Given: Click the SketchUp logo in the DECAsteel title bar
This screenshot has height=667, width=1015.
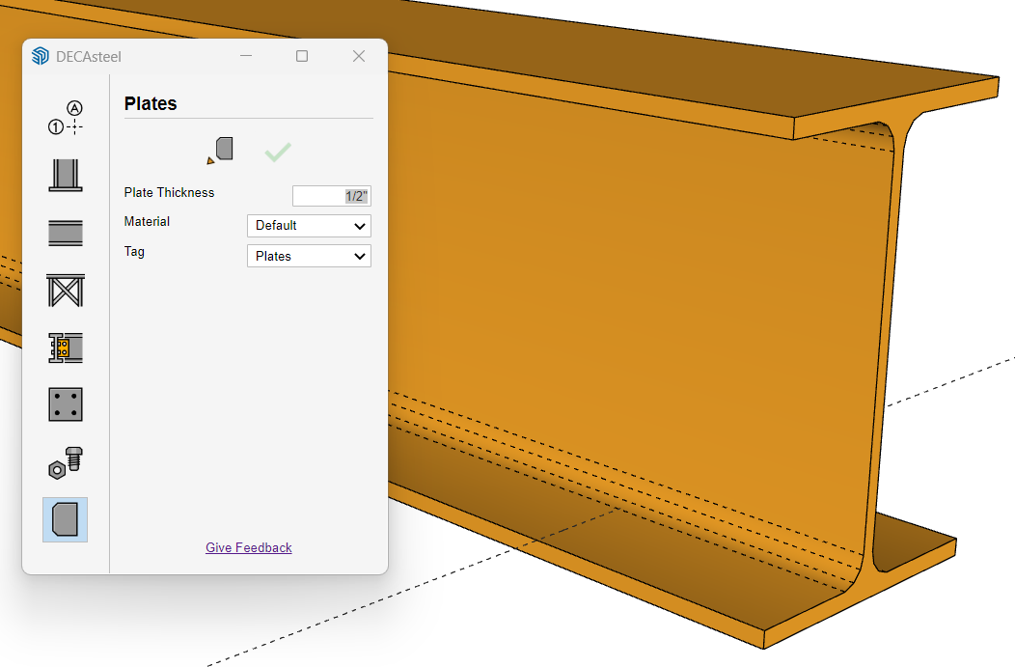Looking at the screenshot, I should pos(41,56).
